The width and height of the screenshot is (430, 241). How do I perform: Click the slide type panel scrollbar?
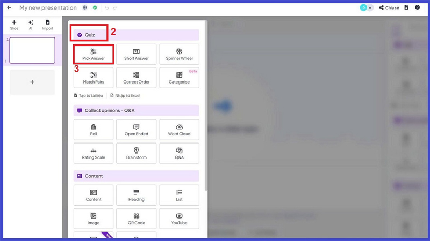tap(206, 107)
